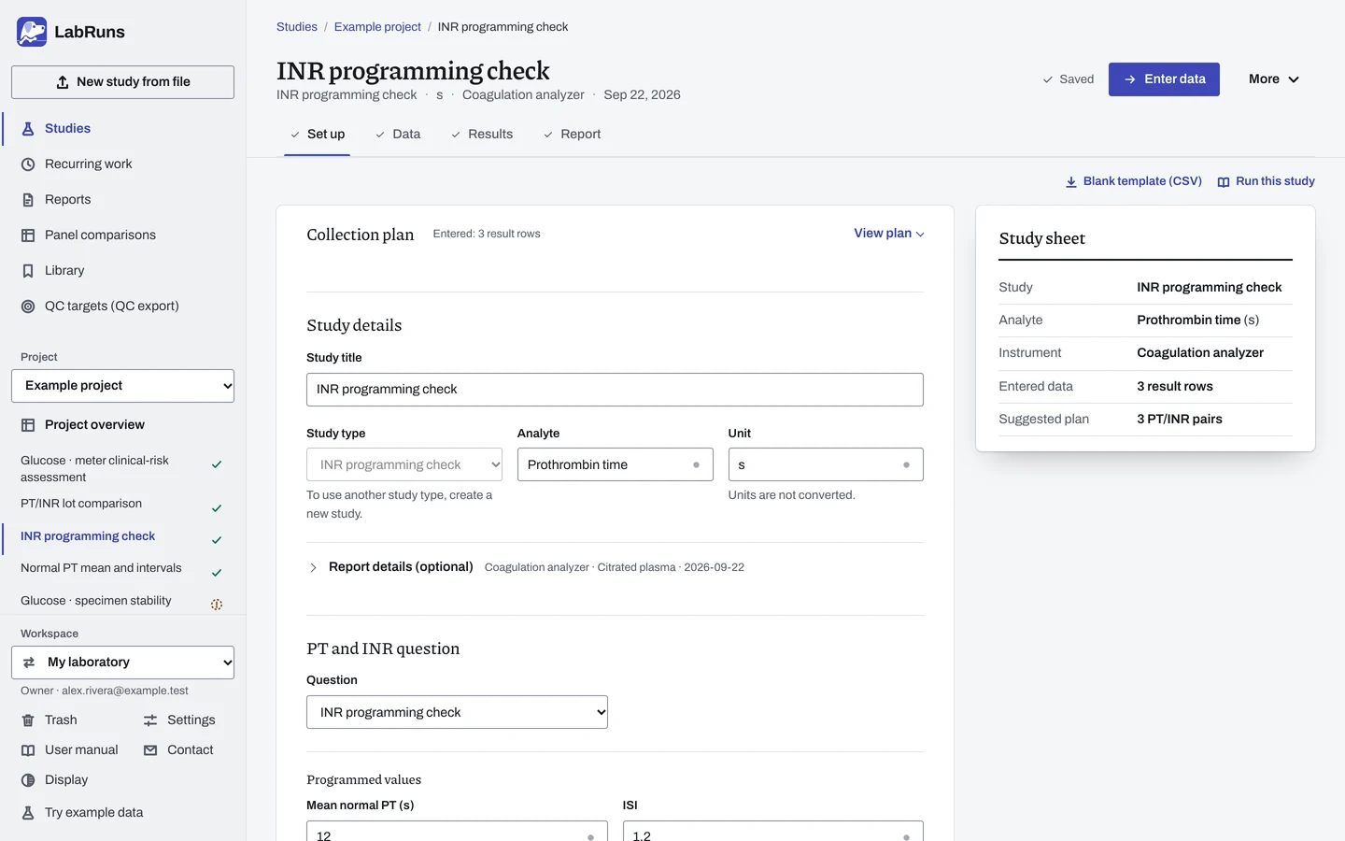Click the book icon beside Run this study

coord(1224,182)
